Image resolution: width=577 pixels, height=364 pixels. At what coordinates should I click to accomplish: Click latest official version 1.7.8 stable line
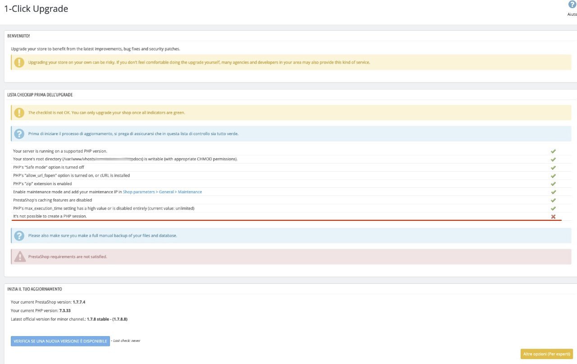click(x=69, y=319)
